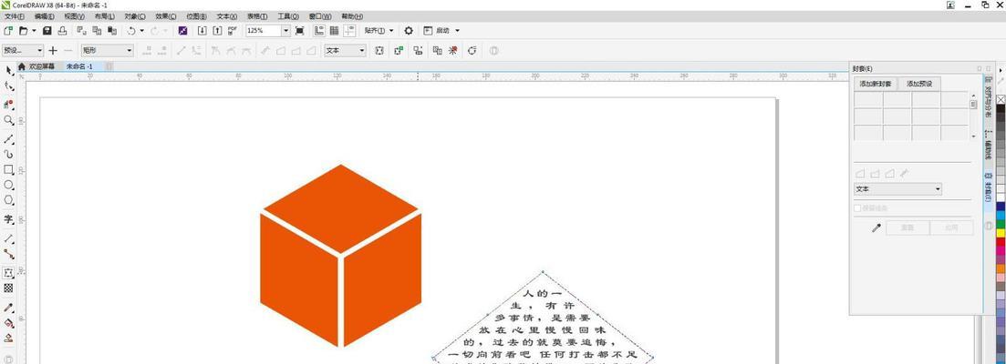Select the Artistic Media tool
The height and width of the screenshot is (364, 1006).
click(8, 154)
